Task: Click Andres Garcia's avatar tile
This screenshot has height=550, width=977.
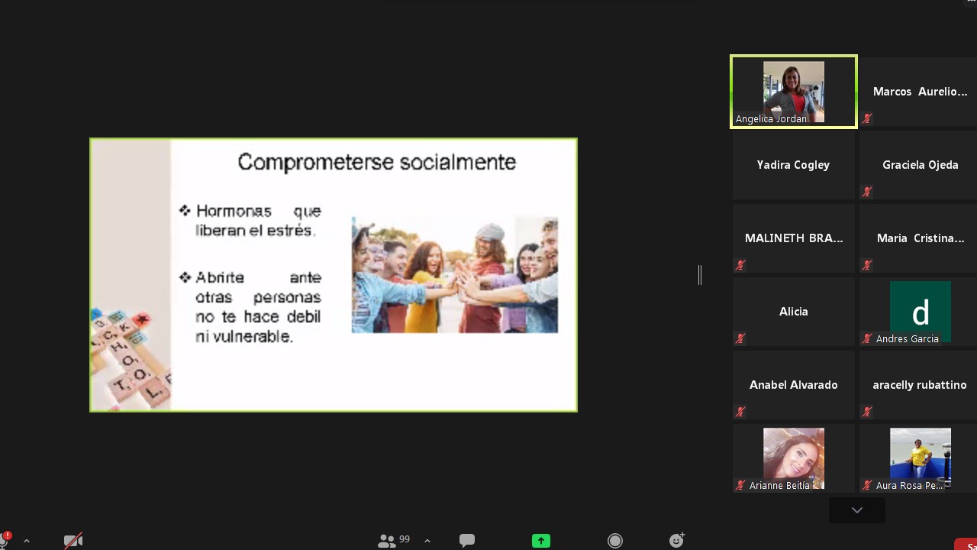Action: pyautogui.click(x=921, y=312)
